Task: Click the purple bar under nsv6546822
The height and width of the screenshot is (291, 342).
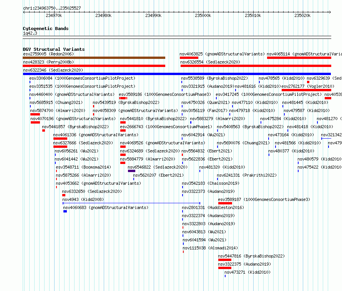Action: (x=131, y=171)
